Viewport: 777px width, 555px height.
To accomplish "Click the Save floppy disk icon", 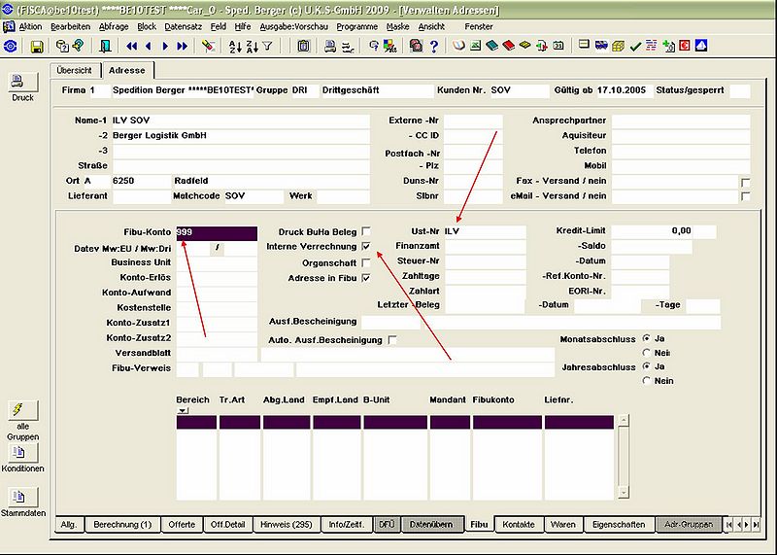I will coord(37,46).
